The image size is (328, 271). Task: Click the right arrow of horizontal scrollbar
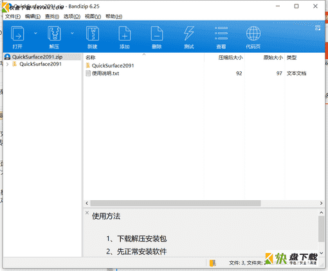point(321,203)
